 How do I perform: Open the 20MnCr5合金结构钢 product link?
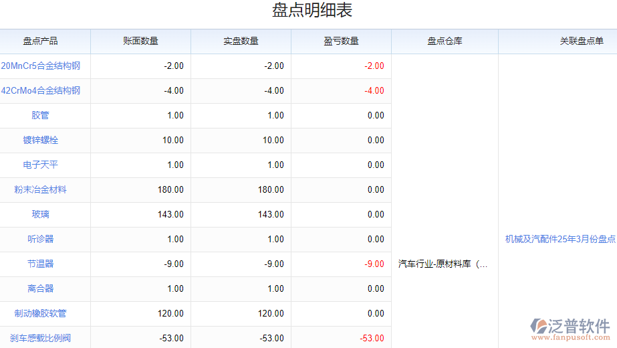pos(41,66)
